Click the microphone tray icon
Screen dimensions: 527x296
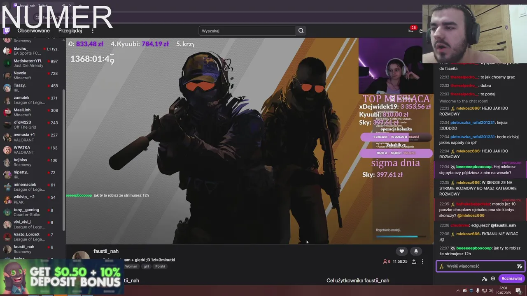pyautogui.click(x=478, y=291)
